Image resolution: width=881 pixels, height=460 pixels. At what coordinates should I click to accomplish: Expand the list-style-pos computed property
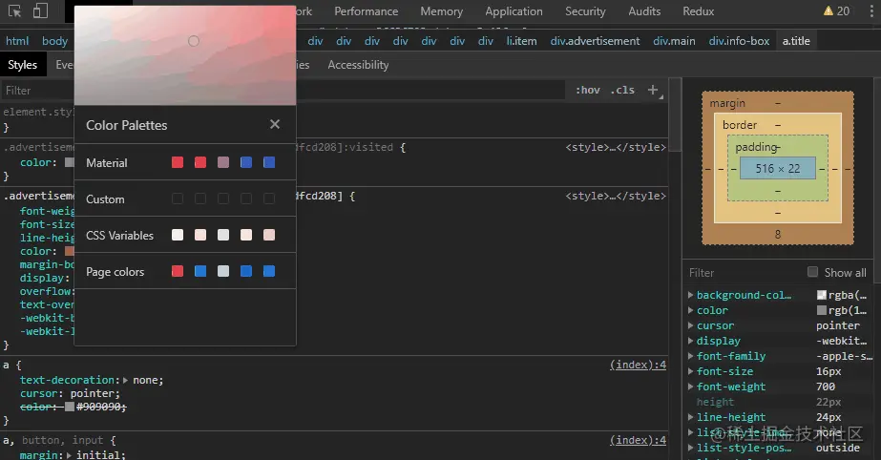click(690, 448)
